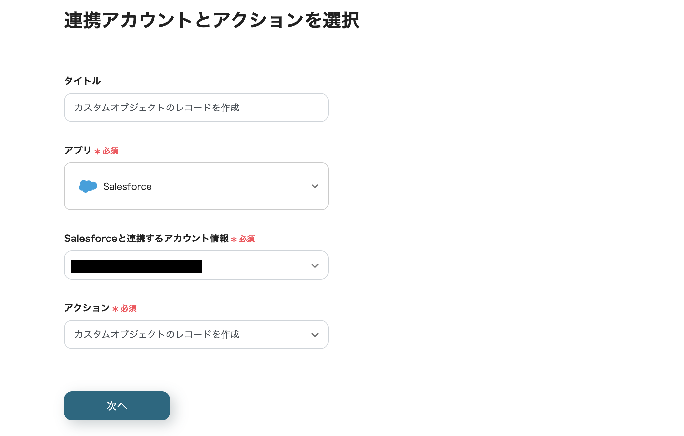Screen dimensions: 684x436
Task: Click inside the タイトル input field
Action: pyautogui.click(x=196, y=108)
